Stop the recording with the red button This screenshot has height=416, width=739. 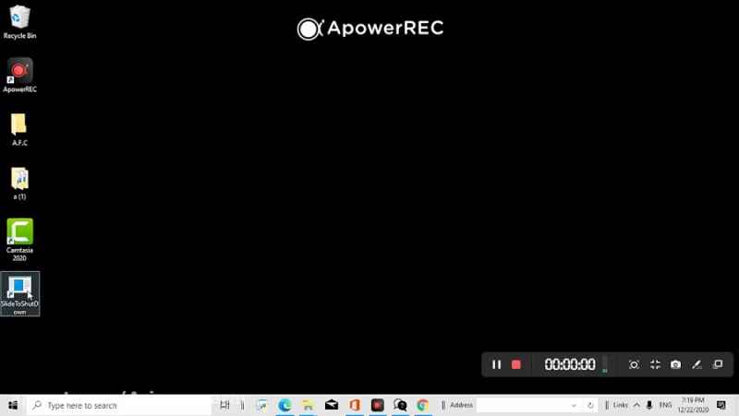point(516,365)
